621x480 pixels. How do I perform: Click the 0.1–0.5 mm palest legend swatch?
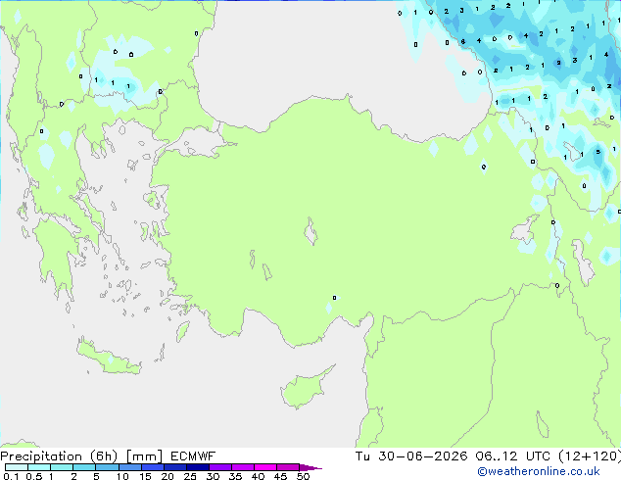pyautogui.click(x=17, y=467)
